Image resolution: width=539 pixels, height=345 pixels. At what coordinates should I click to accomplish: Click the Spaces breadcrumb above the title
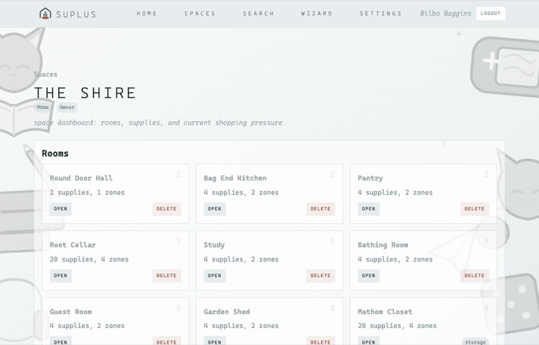pos(45,74)
